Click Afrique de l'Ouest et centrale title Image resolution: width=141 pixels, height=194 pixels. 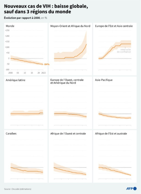click(x=68, y=134)
